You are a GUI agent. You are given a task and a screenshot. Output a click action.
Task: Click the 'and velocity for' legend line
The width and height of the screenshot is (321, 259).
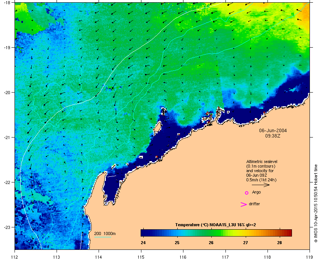point(260,171)
